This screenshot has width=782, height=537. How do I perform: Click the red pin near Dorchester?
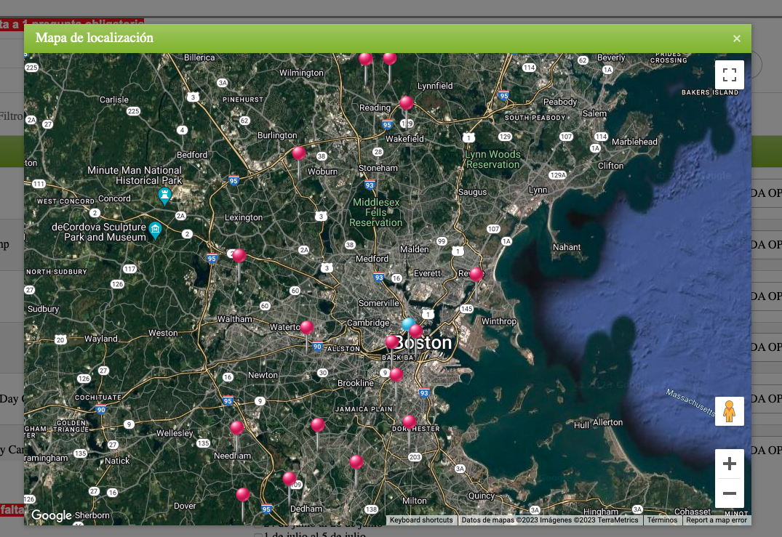click(410, 422)
